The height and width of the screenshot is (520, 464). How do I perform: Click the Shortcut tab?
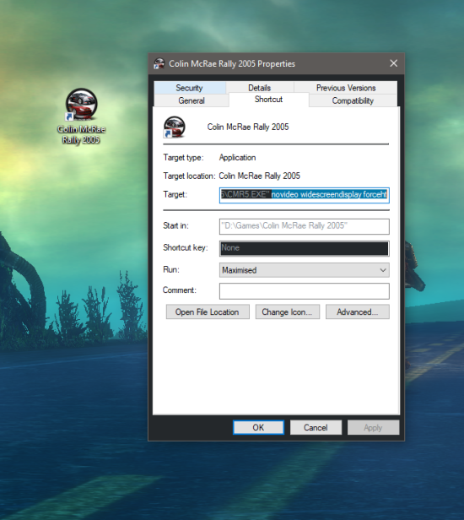click(268, 100)
